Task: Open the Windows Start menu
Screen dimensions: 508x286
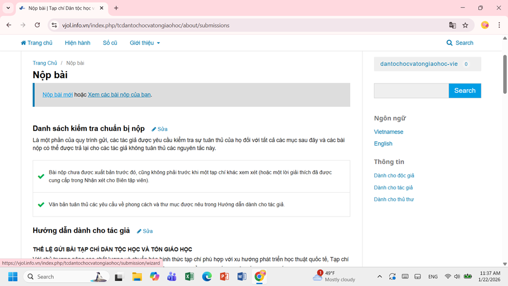Action: (x=12, y=277)
